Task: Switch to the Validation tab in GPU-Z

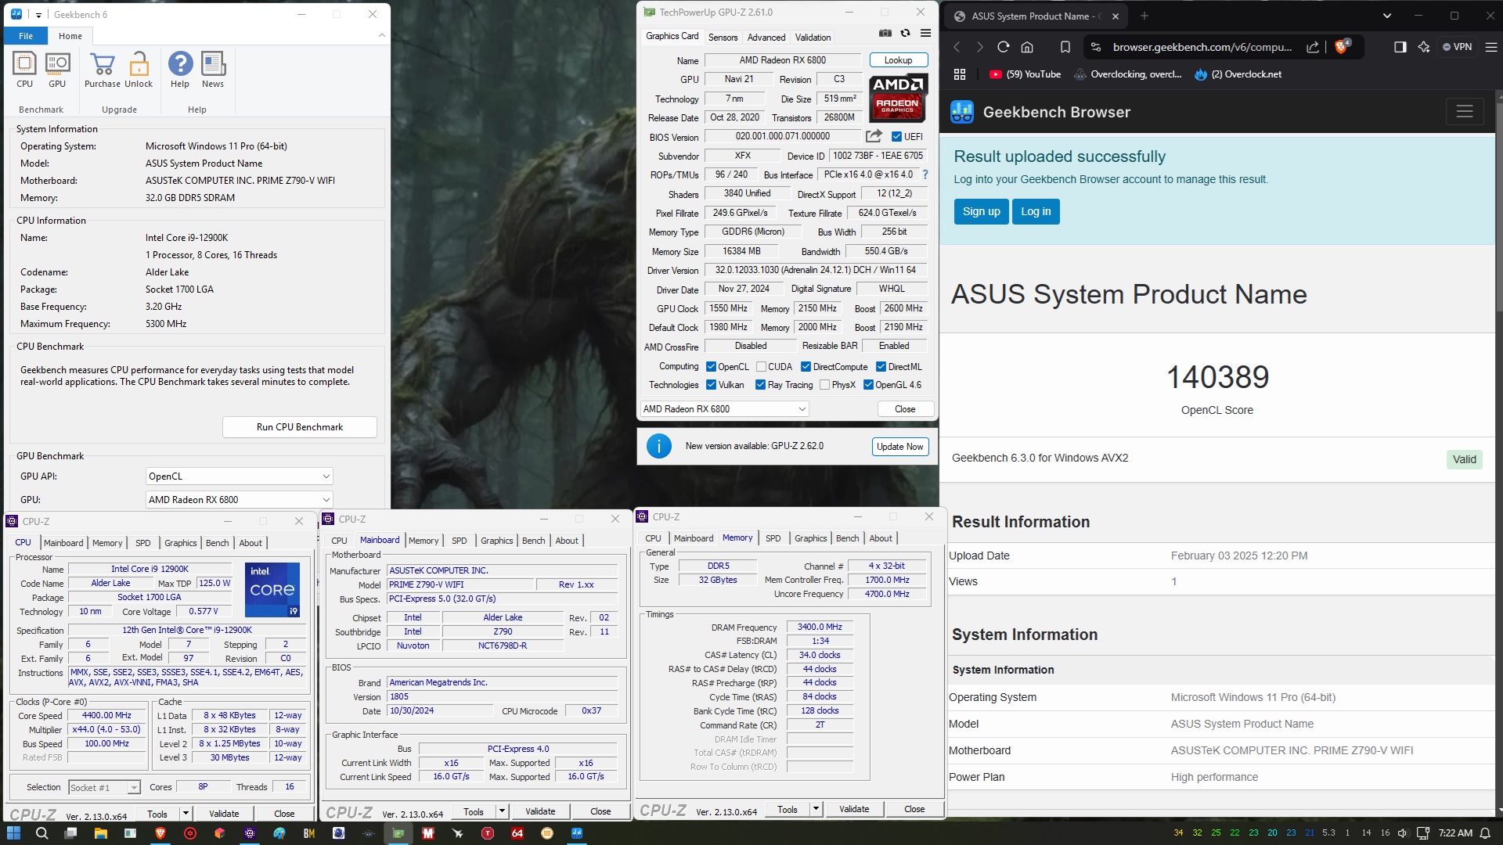Action: pyautogui.click(x=813, y=37)
